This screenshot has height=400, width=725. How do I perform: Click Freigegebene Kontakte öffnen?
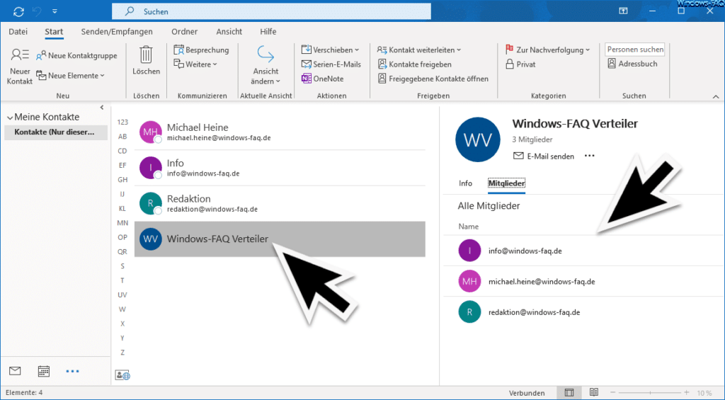[x=433, y=79]
